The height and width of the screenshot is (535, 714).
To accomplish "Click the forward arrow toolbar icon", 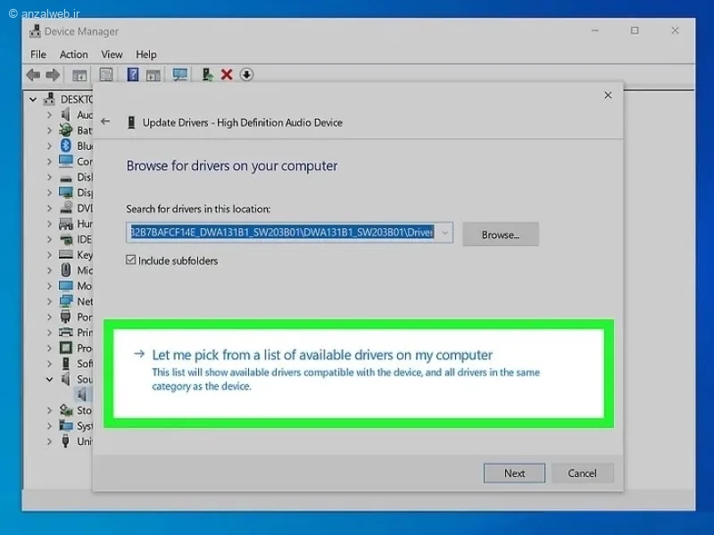I will point(53,75).
